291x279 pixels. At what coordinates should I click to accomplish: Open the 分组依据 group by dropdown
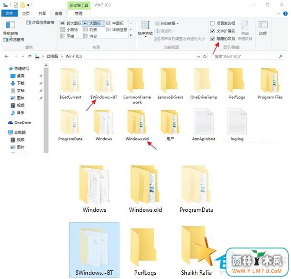[167, 23]
